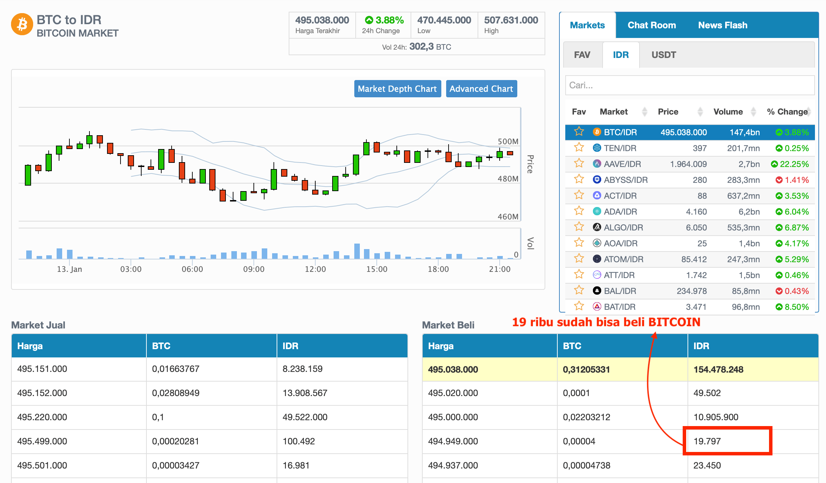
Task: Toggle favorite star for TEN/IDR
Action: pyautogui.click(x=579, y=148)
